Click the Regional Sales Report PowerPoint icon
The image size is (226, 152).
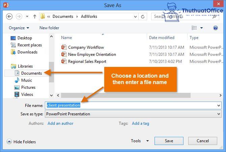click(x=64, y=61)
